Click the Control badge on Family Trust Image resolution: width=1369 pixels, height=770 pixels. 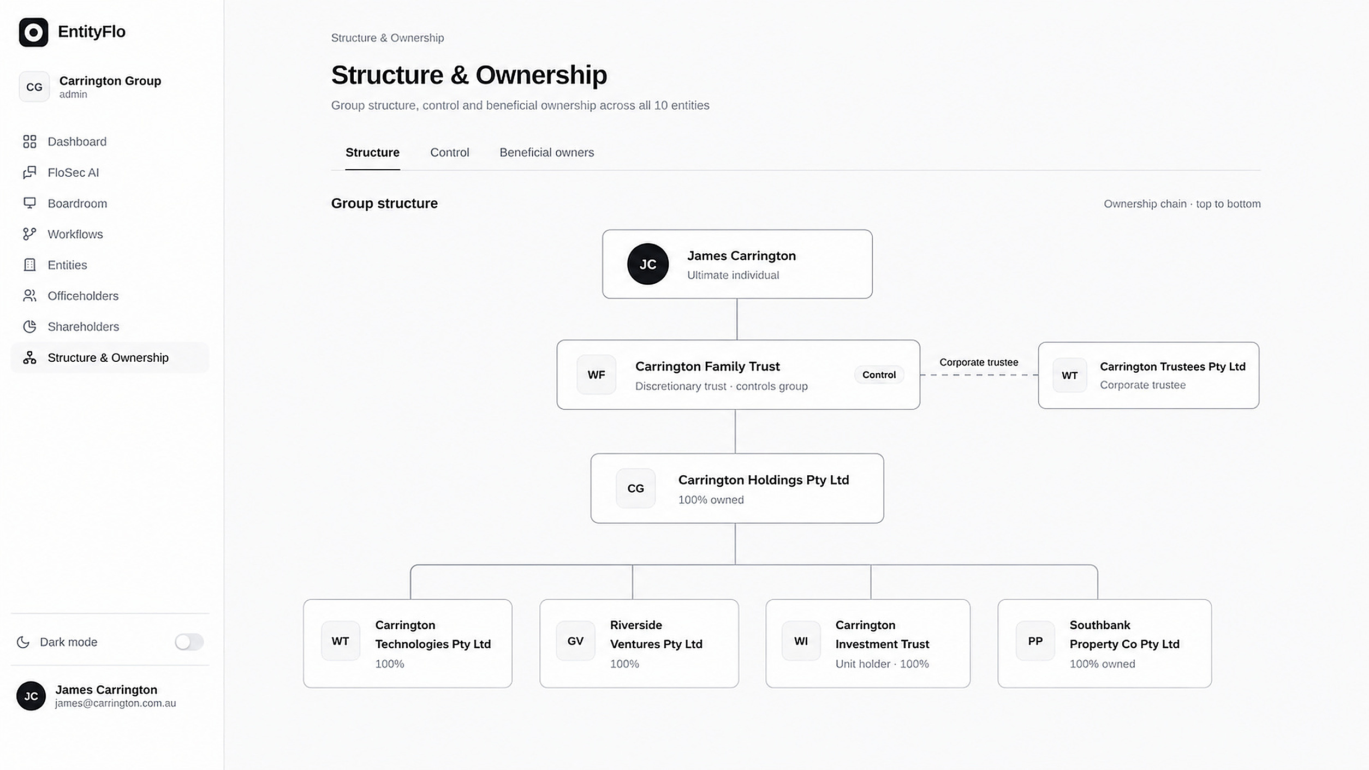879,375
